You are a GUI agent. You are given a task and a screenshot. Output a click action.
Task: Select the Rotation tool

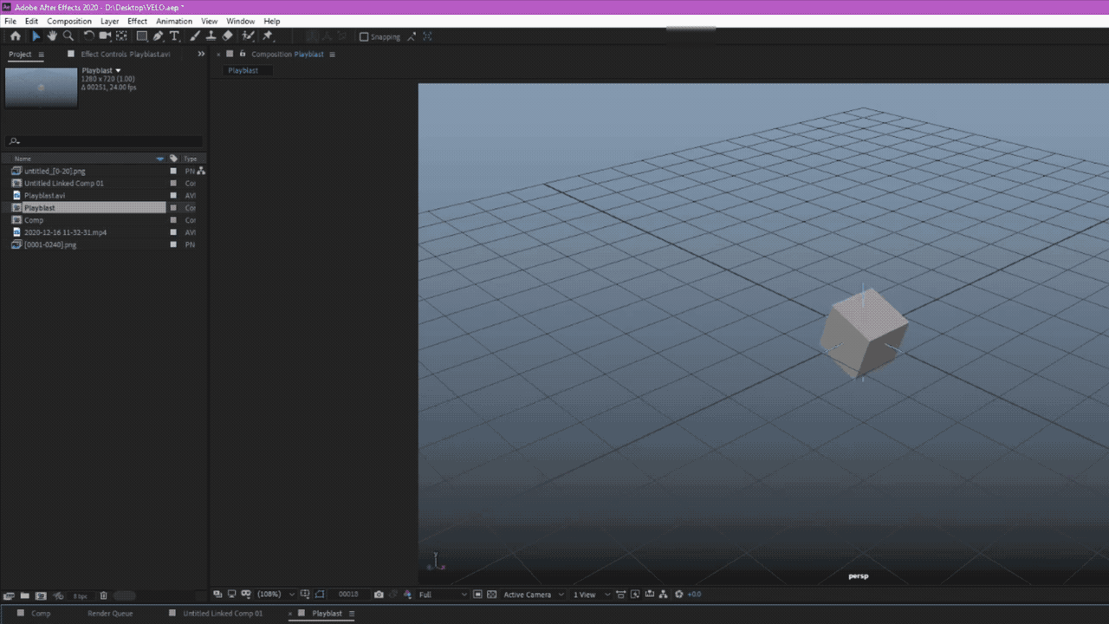88,36
